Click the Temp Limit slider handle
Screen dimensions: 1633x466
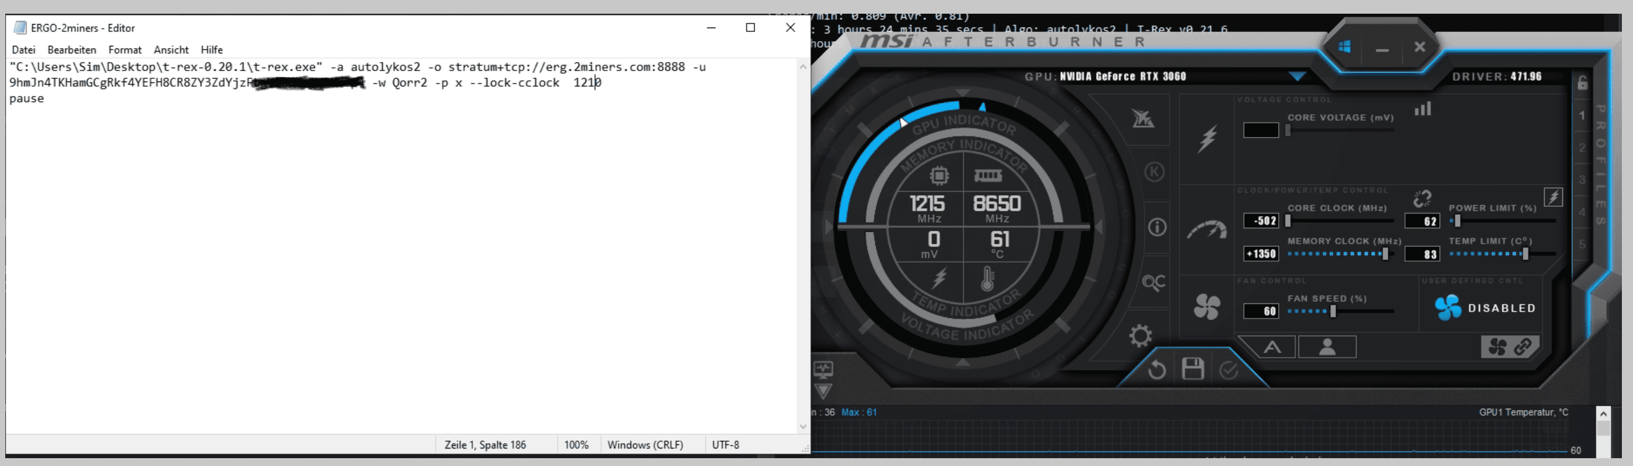click(1525, 253)
